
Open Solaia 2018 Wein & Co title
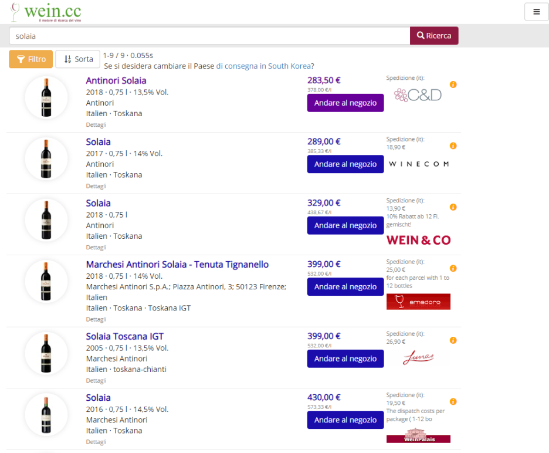[x=98, y=203]
